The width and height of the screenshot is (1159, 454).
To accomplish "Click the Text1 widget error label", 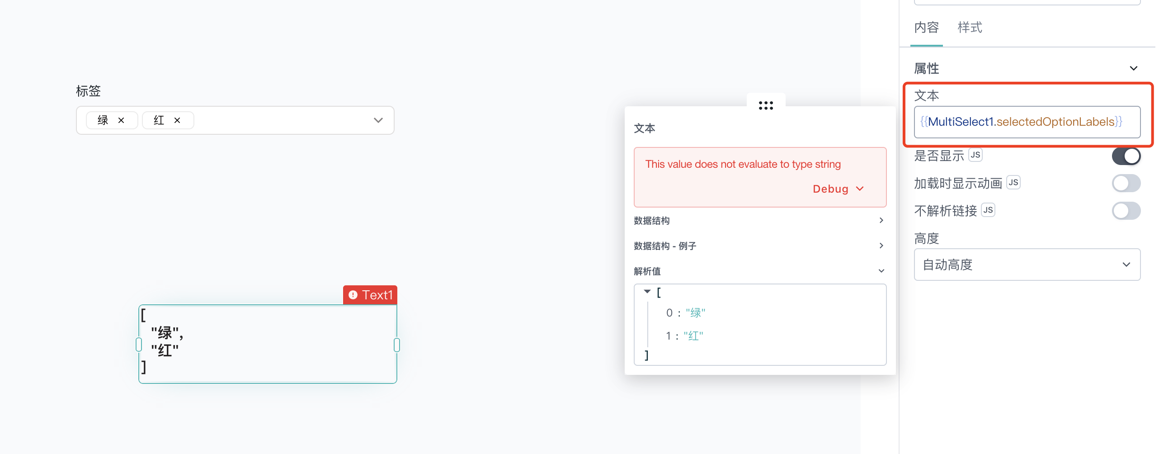I will [370, 295].
